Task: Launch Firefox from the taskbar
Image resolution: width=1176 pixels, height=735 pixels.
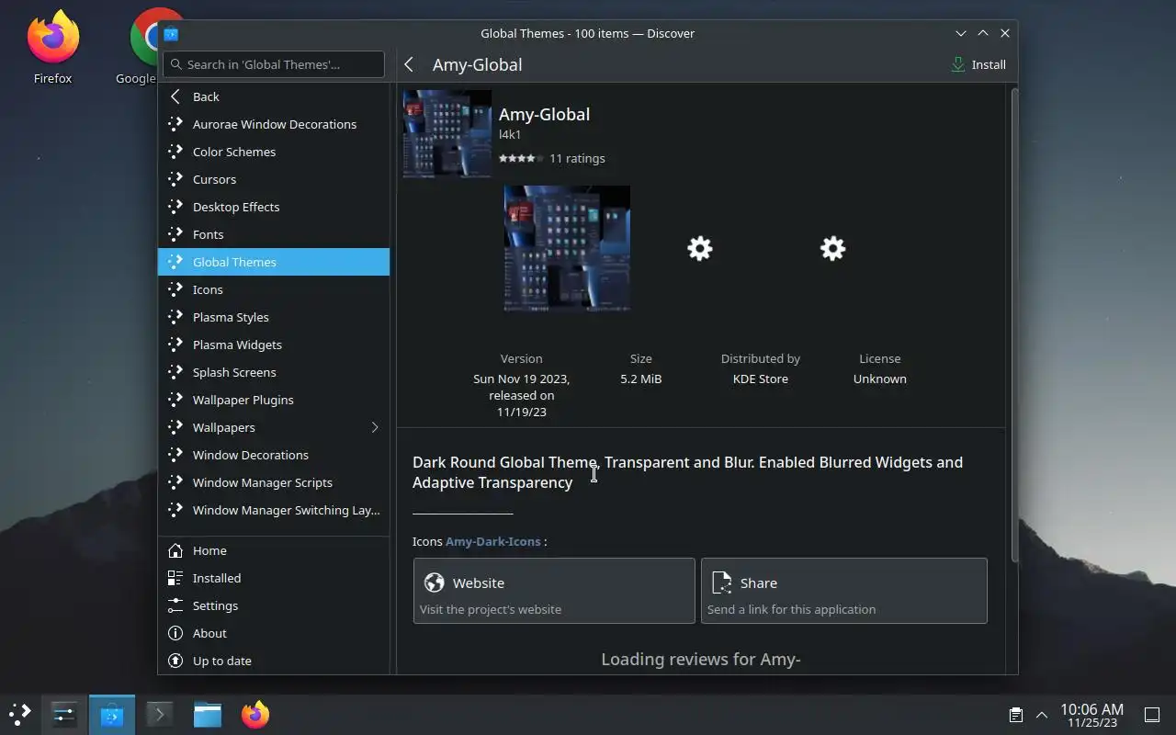Action: pyautogui.click(x=255, y=714)
